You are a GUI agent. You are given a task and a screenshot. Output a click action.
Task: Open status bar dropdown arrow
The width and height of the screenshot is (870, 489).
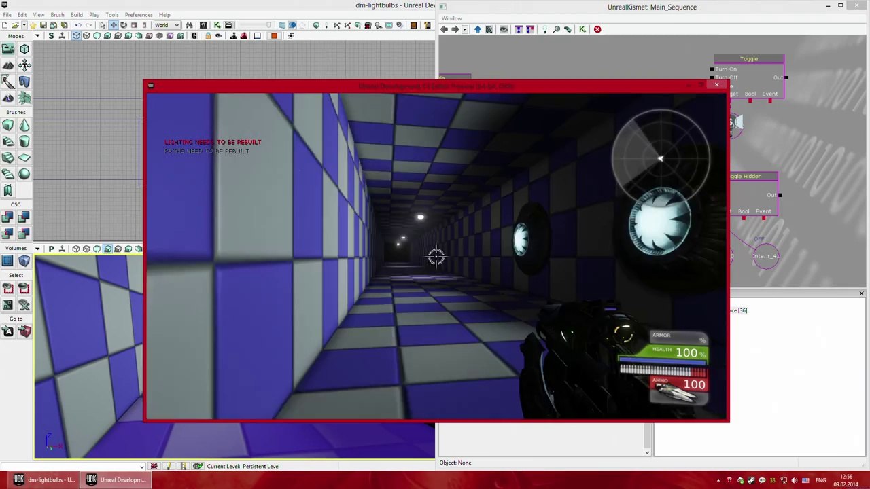click(x=141, y=467)
